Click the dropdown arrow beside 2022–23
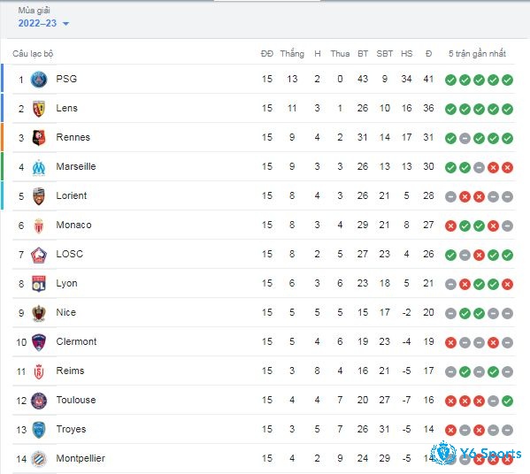530x474 pixels. click(65, 24)
